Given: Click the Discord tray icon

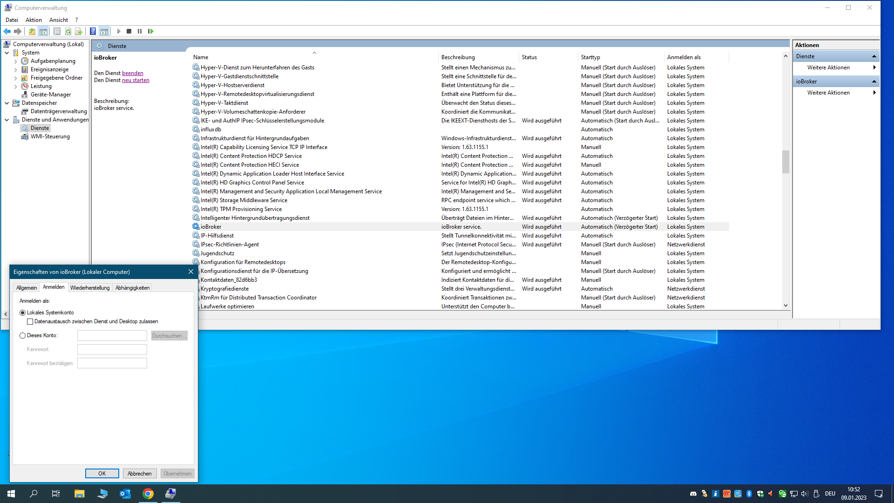Looking at the screenshot, I should coord(693,494).
